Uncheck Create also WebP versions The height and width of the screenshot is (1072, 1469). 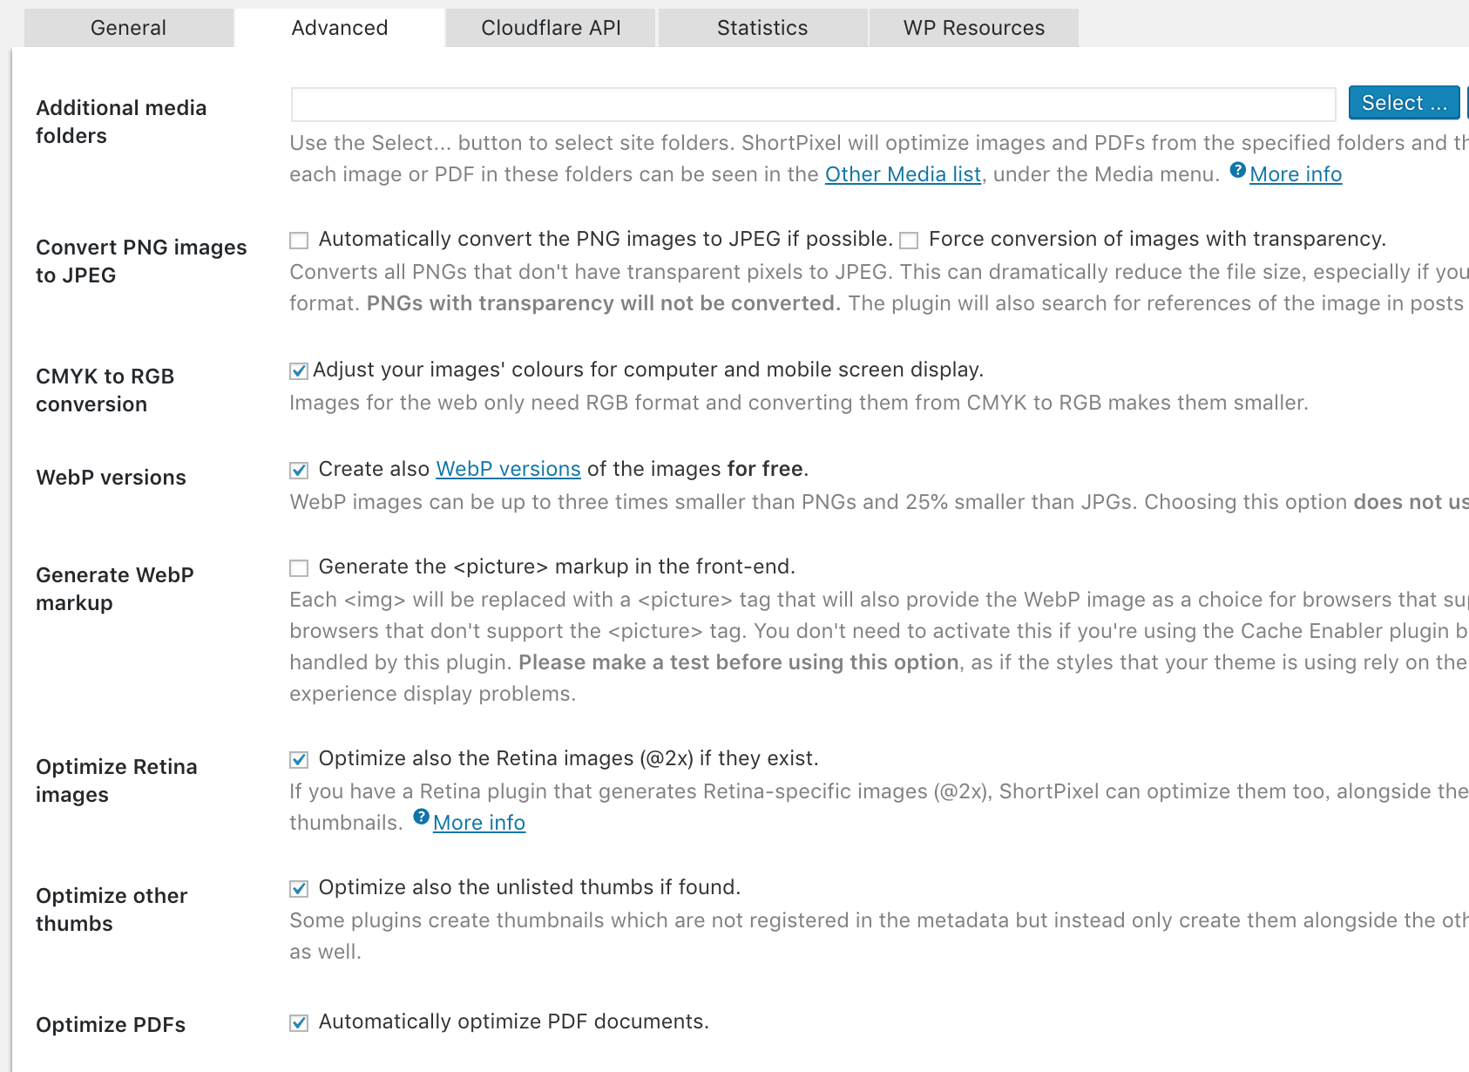pyautogui.click(x=299, y=471)
